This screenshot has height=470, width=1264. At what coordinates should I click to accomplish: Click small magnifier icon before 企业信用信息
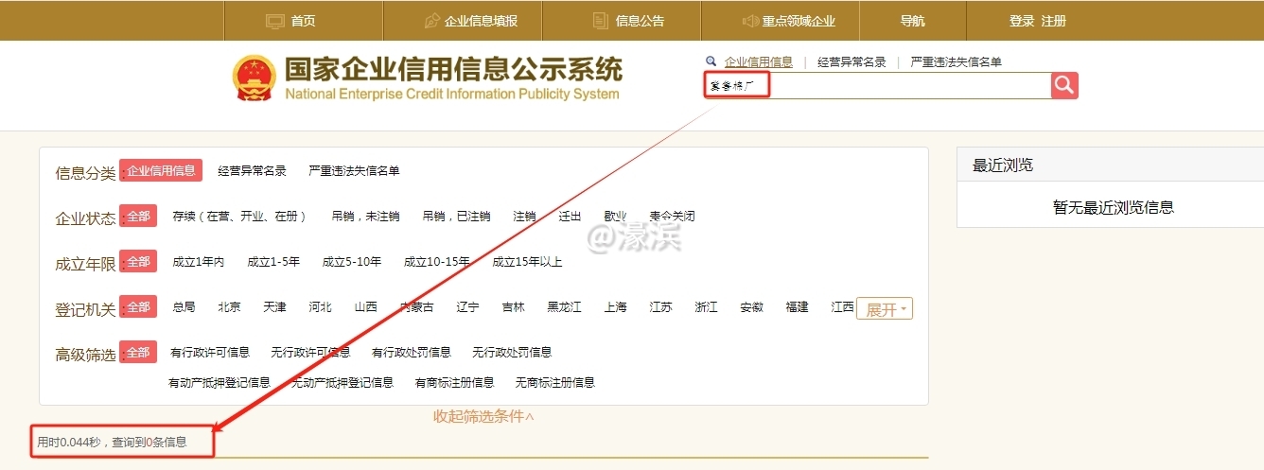(x=711, y=61)
